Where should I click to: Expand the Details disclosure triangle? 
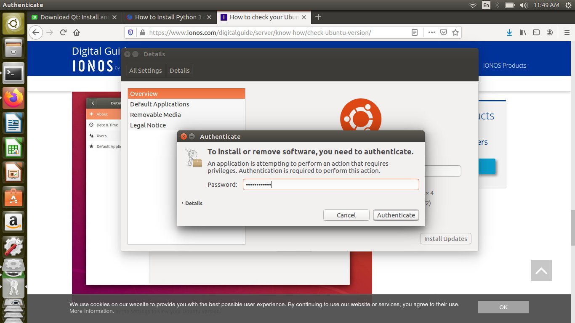pyautogui.click(x=183, y=203)
